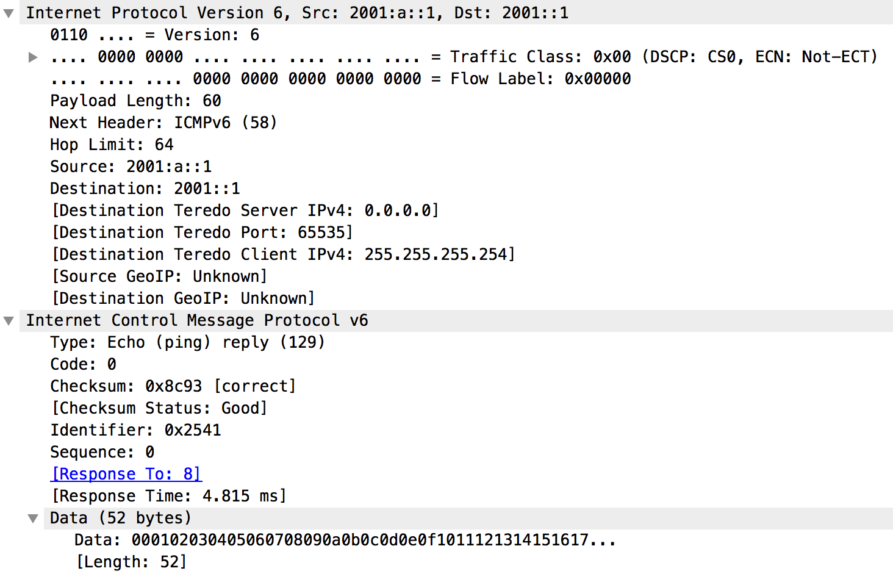Expand the Traffic Class field
The image size is (893, 582).
tap(33, 57)
